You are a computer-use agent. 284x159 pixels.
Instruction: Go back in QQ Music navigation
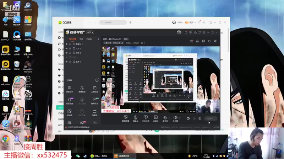(90, 22)
